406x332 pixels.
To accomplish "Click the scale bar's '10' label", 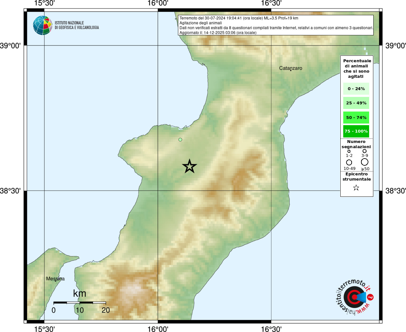I will point(80,310).
